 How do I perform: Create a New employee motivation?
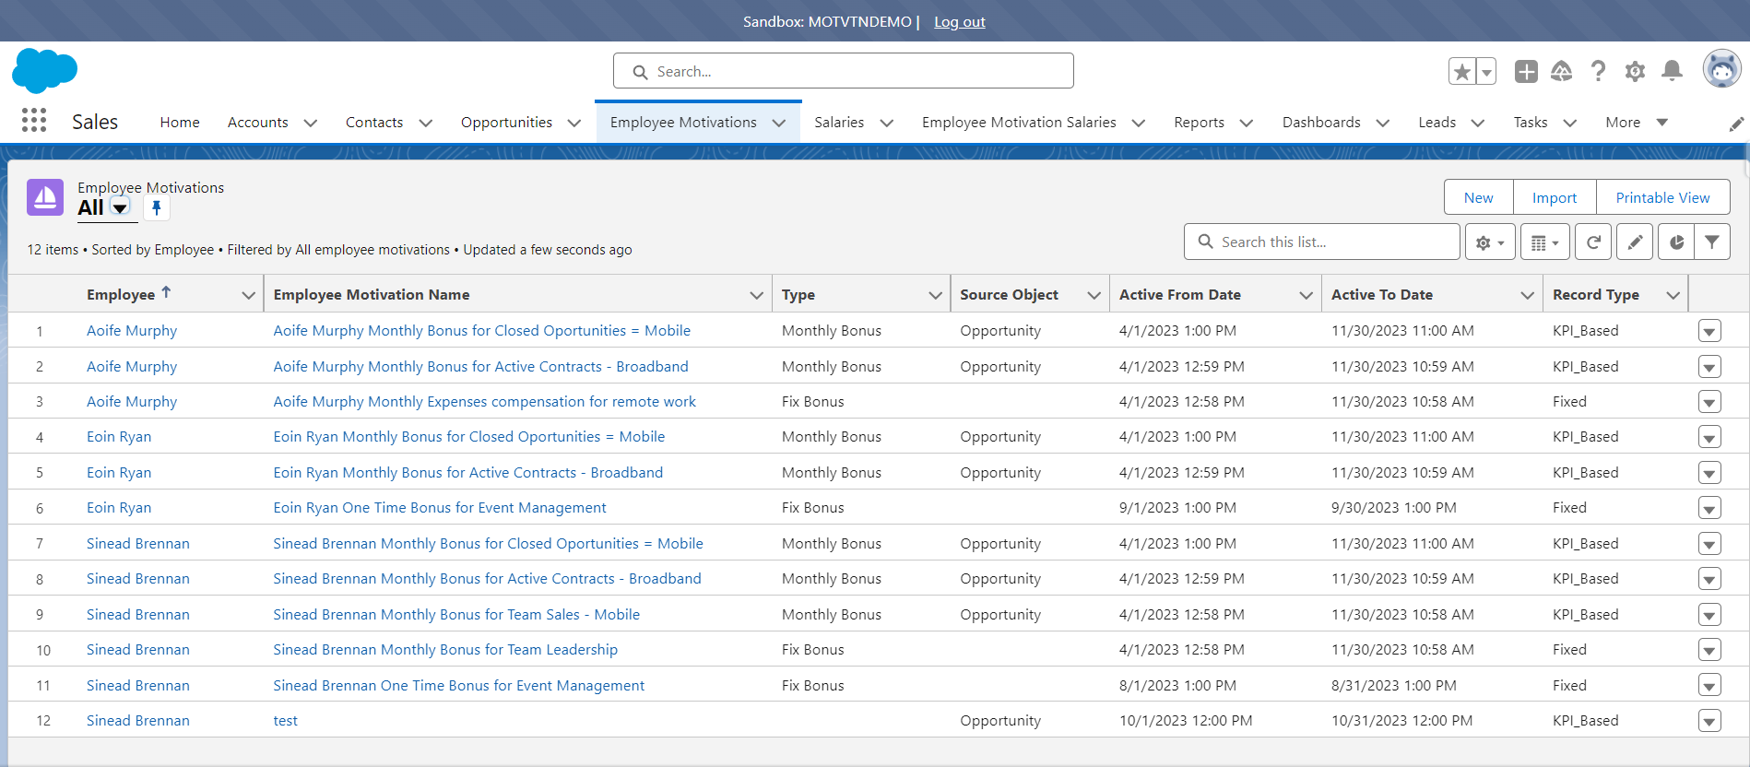(x=1478, y=197)
